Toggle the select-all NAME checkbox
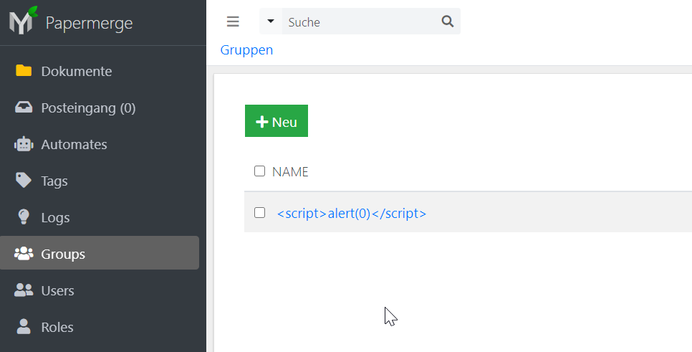The height and width of the screenshot is (352, 692). 259,171
